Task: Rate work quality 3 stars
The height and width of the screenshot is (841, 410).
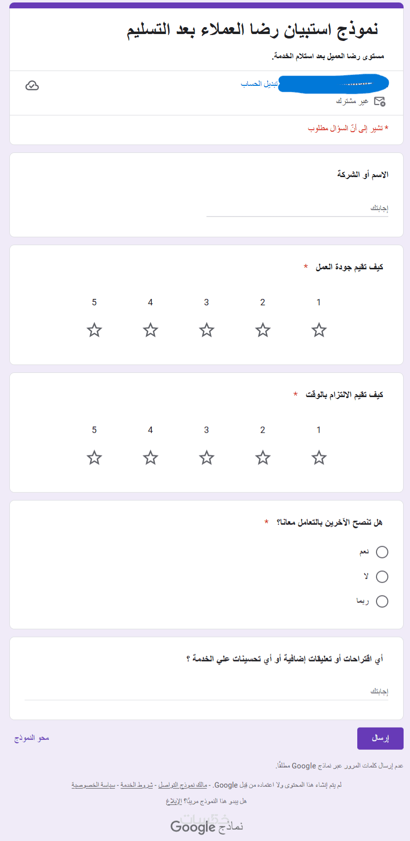Action: pyautogui.click(x=206, y=330)
